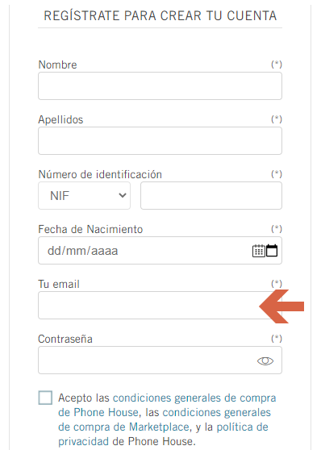Click inside the Tu email field
This screenshot has height=450, width=321.
tap(160, 306)
